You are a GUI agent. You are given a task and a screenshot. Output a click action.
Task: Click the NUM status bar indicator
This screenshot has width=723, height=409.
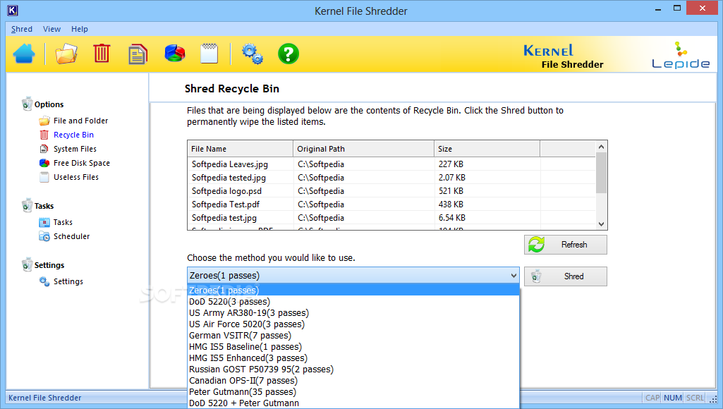pos(673,398)
